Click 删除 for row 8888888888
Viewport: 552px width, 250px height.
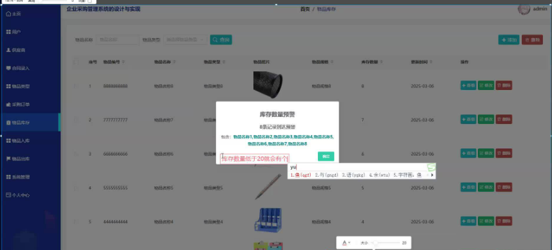(504, 85)
